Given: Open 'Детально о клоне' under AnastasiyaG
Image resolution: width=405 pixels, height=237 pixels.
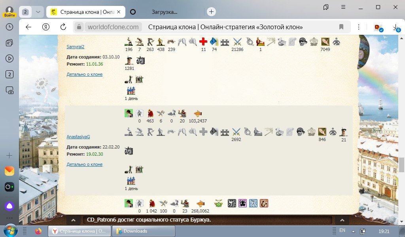Looking at the screenshot, I should 84,164.
